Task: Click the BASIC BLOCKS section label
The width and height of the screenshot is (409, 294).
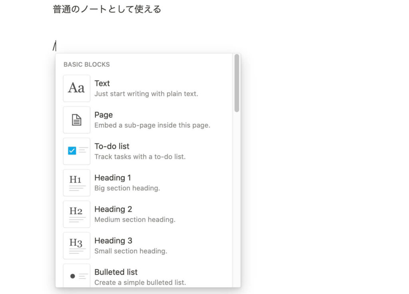Action: point(87,64)
